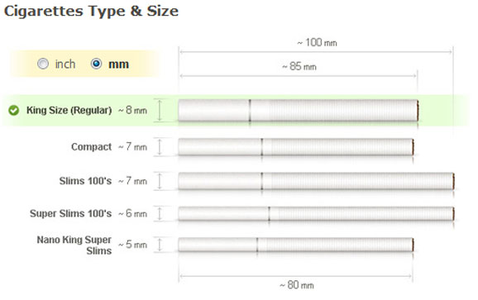Screen dimensions: 478x300
Task: Click the ~5 mm diameter arrow icon
Action: (160, 245)
